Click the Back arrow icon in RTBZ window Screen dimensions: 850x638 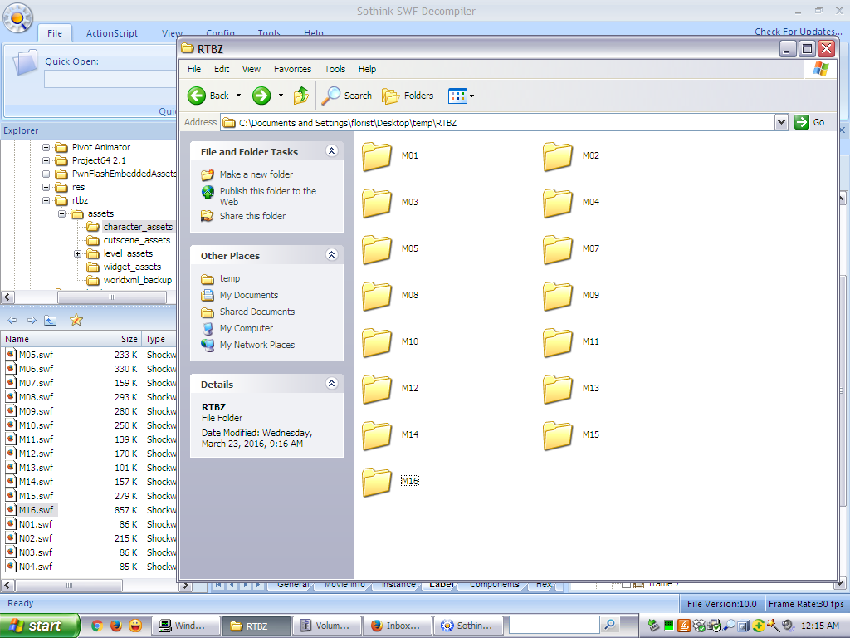[x=197, y=96]
